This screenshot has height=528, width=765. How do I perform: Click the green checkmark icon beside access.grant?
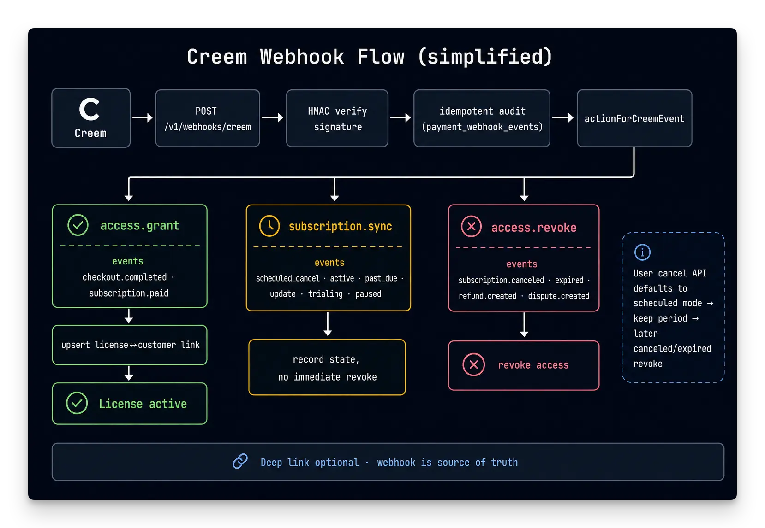click(x=78, y=225)
